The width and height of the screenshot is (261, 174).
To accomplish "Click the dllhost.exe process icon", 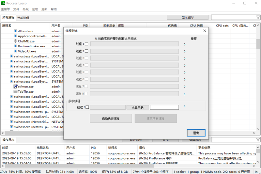I will tap(15, 31).
